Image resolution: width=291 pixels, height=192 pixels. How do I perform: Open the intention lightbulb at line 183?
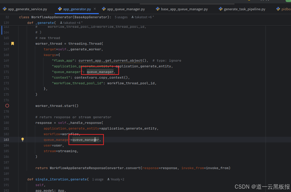[23, 139]
